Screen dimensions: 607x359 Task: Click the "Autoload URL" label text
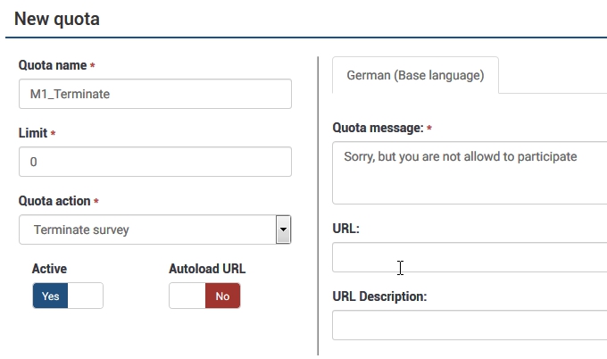coord(207,269)
